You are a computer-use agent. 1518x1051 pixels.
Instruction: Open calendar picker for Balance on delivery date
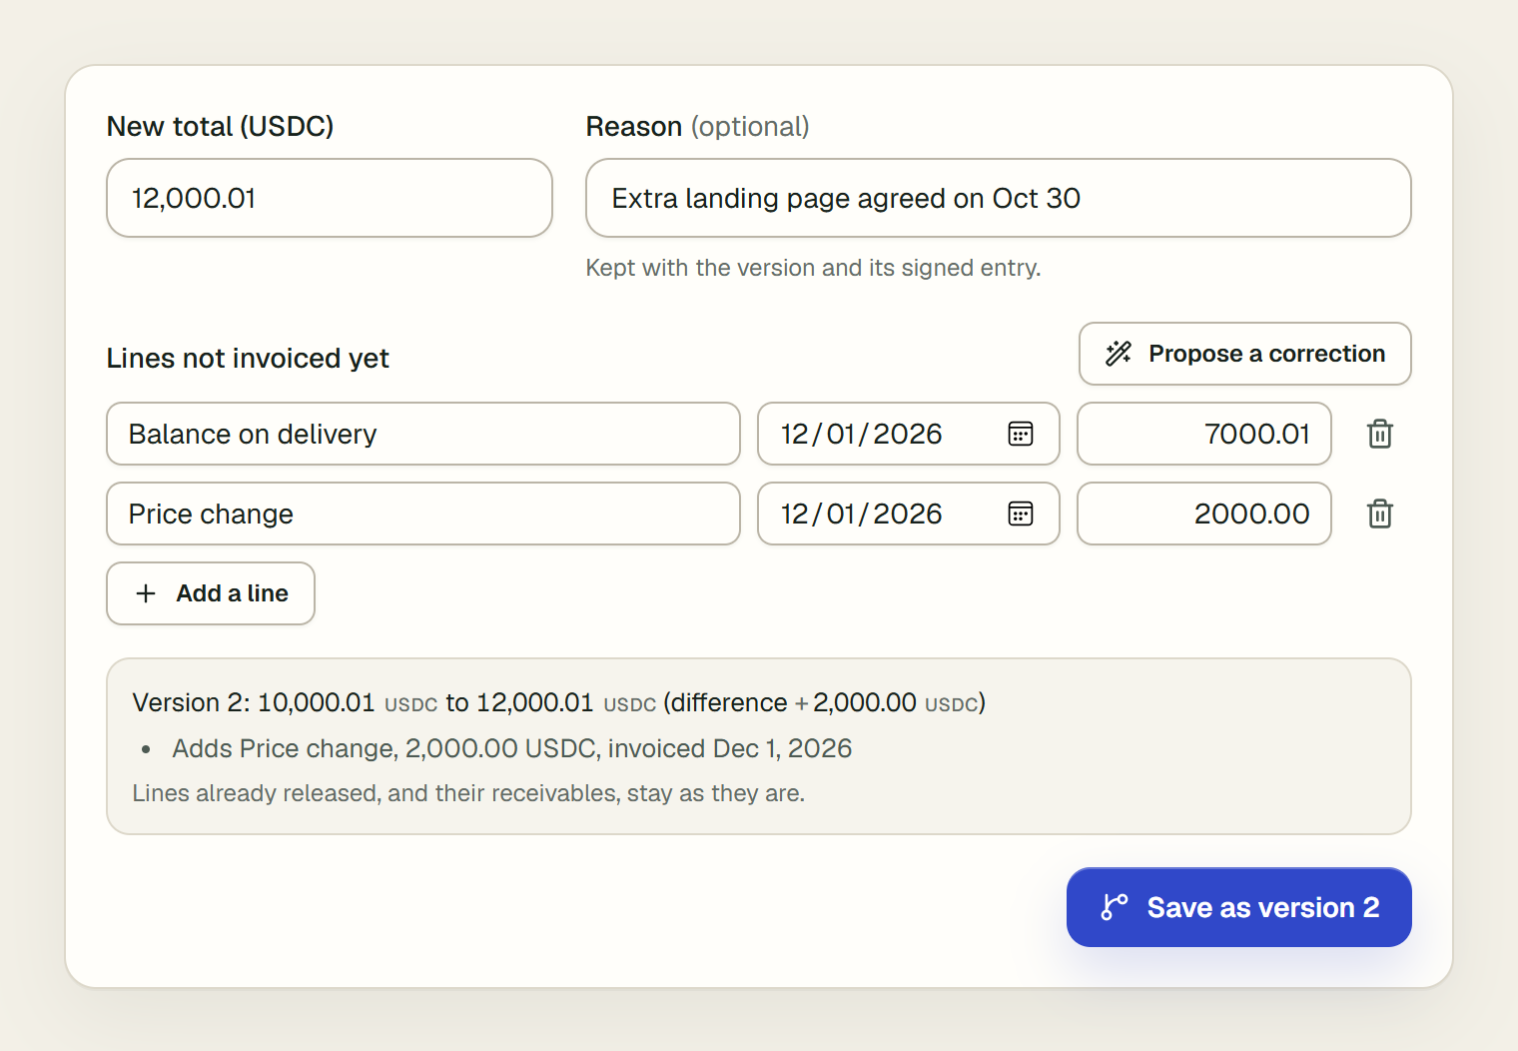click(1020, 434)
